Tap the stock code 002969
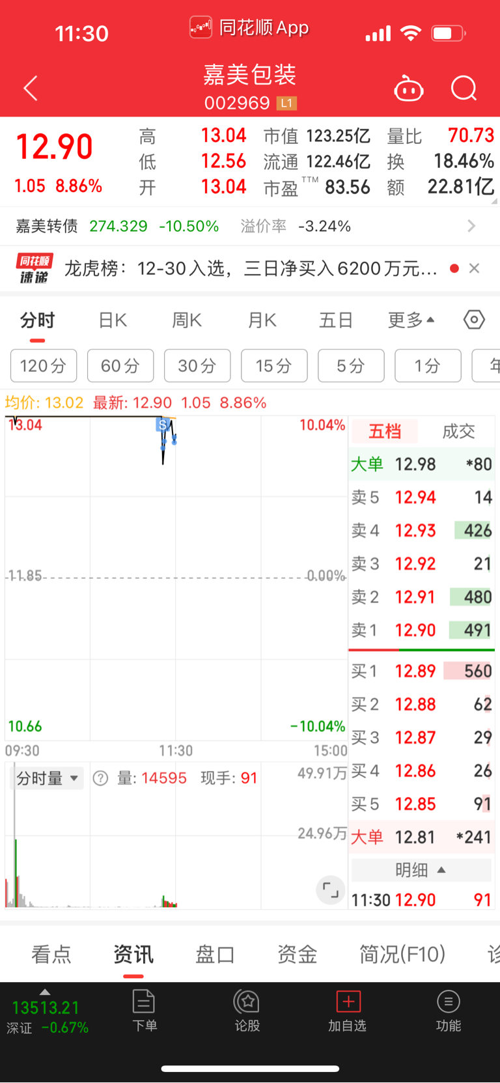The width and height of the screenshot is (500, 1083). click(x=237, y=103)
